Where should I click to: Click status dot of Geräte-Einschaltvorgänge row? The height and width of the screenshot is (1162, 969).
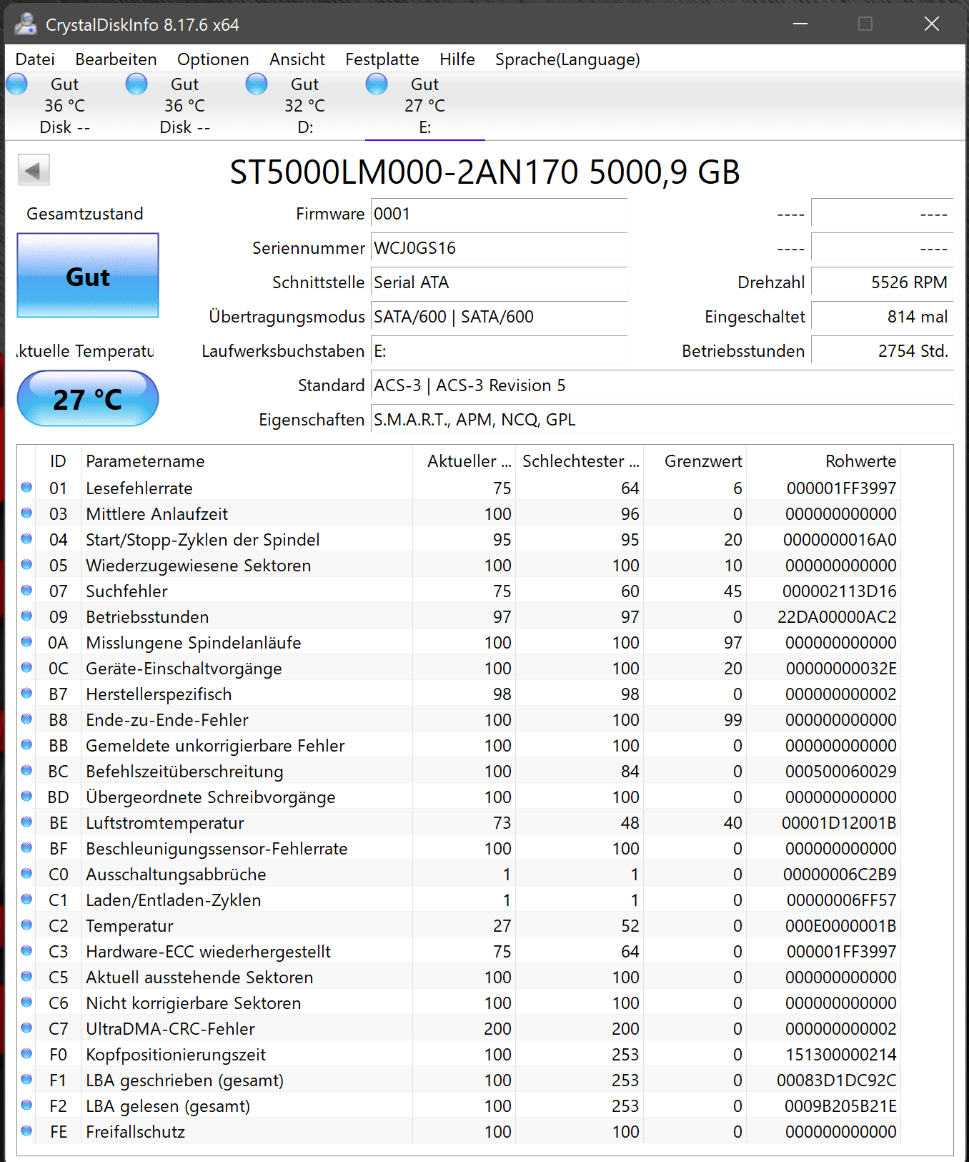click(x=26, y=667)
